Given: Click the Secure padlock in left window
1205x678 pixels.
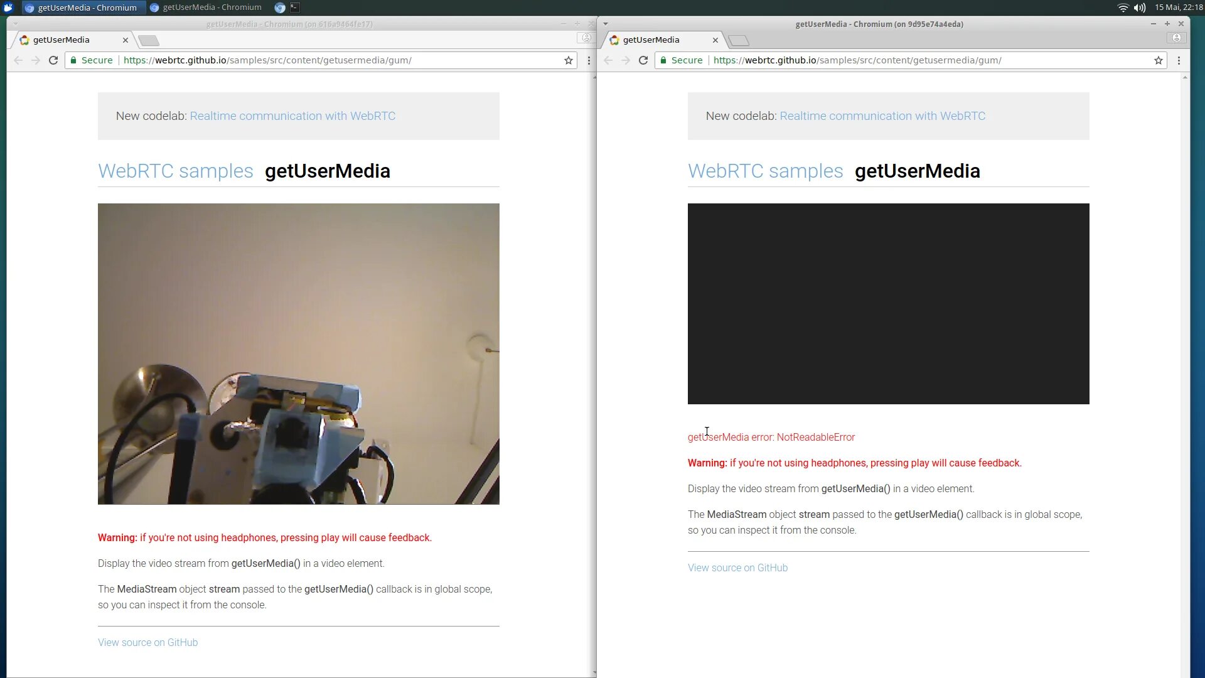Looking at the screenshot, I should [x=73, y=60].
